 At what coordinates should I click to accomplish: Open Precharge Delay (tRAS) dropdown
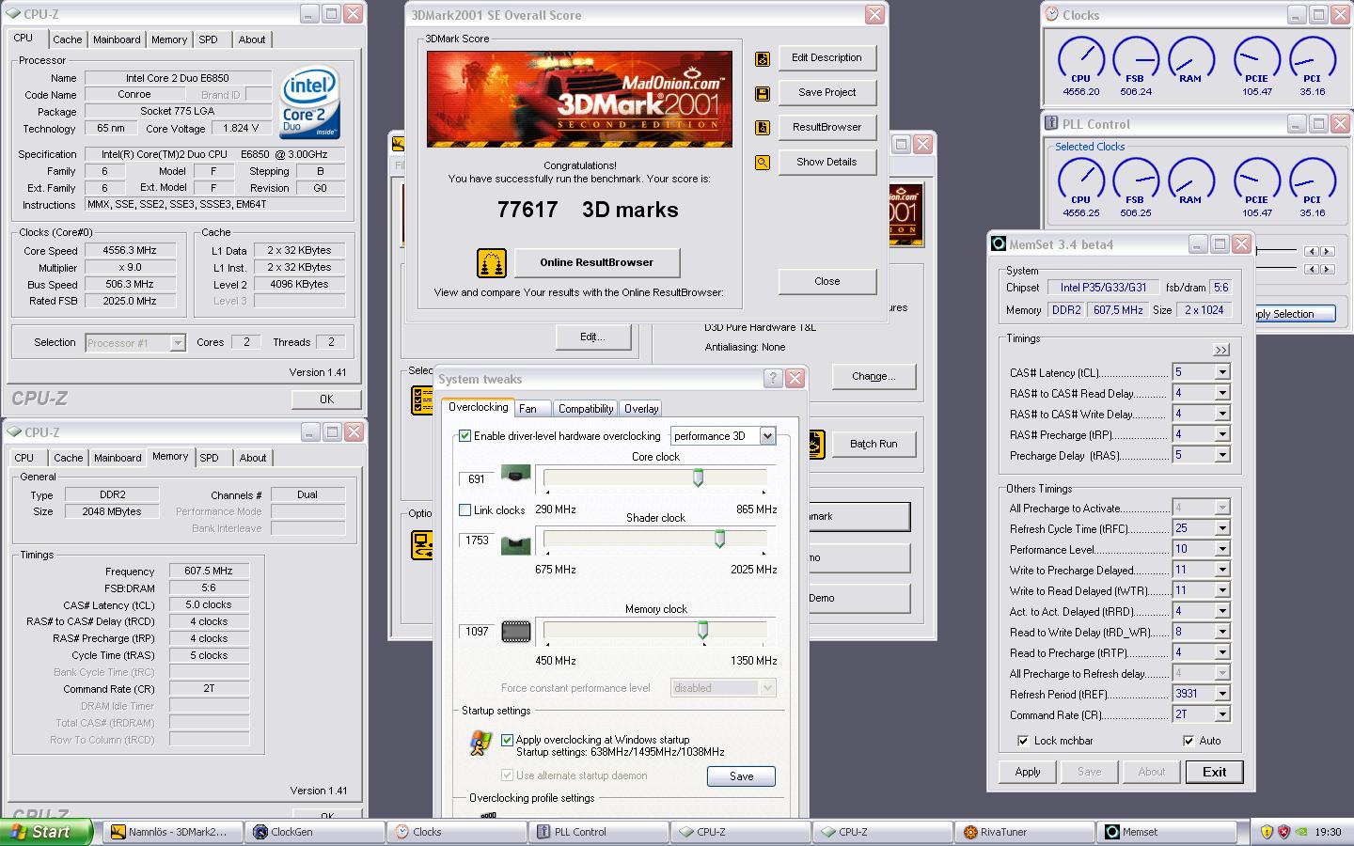pyautogui.click(x=1222, y=455)
